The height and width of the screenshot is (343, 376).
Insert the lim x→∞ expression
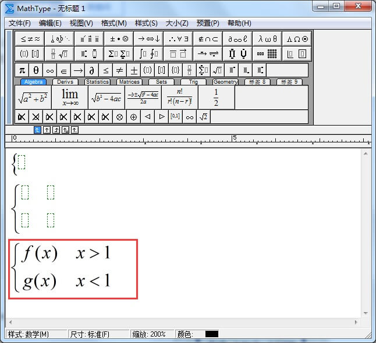point(70,97)
